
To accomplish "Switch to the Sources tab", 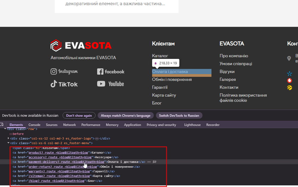I will (52, 125).
